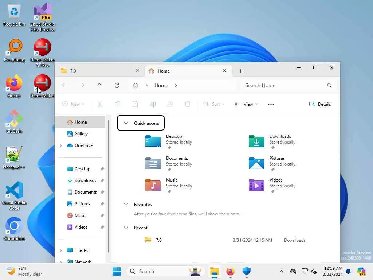373x280 pixels.
Task: Click the navigation pane scrollbar
Action: tap(109, 186)
